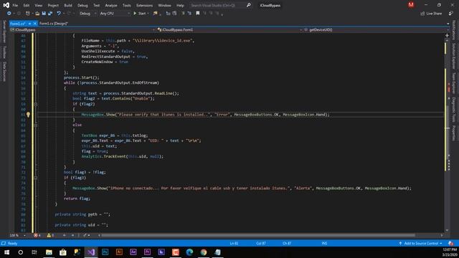Collapse the else code block
The image size is (459, 258).
click(36, 125)
